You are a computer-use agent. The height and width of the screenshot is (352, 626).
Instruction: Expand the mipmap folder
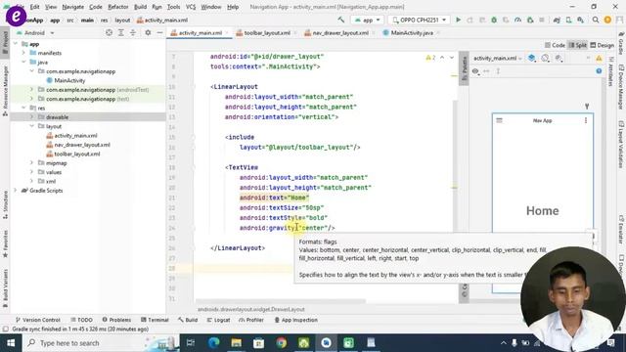pos(31,163)
